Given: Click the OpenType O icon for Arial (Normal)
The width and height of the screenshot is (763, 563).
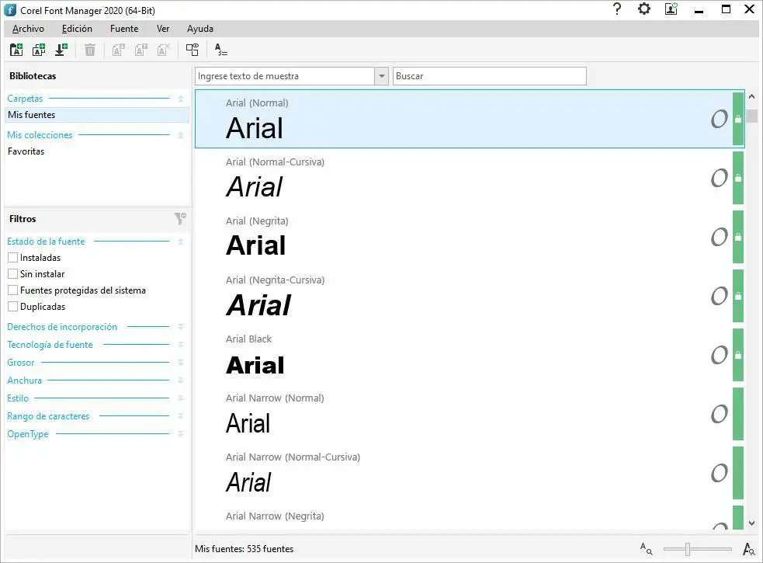Looking at the screenshot, I should (x=720, y=119).
